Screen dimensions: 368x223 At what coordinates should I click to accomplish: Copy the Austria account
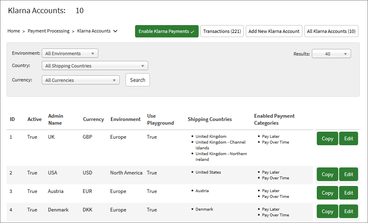327,193
